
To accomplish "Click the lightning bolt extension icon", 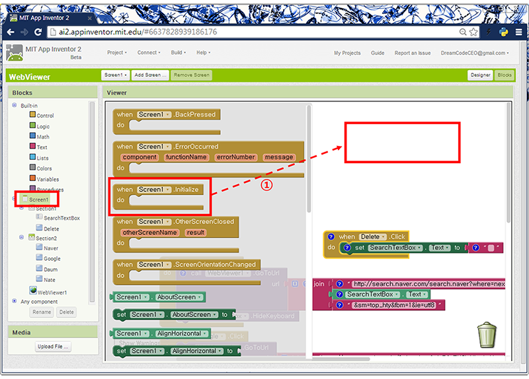I will (489, 32).
